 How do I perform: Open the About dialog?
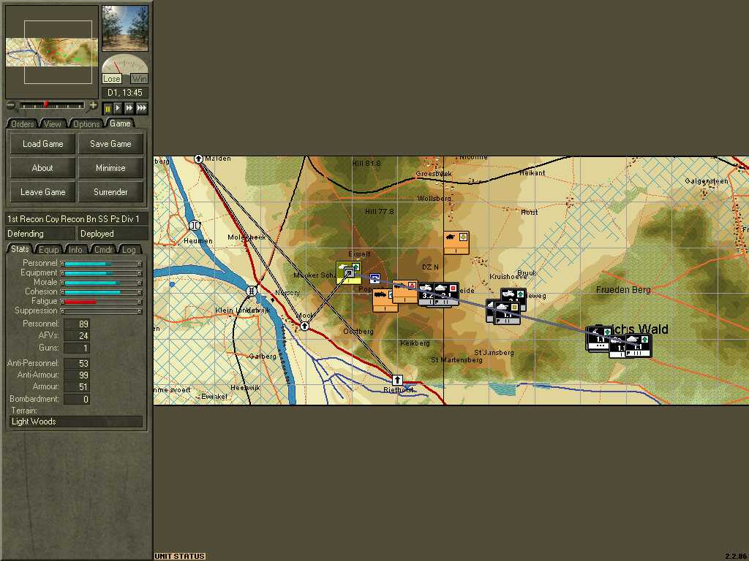42,168
